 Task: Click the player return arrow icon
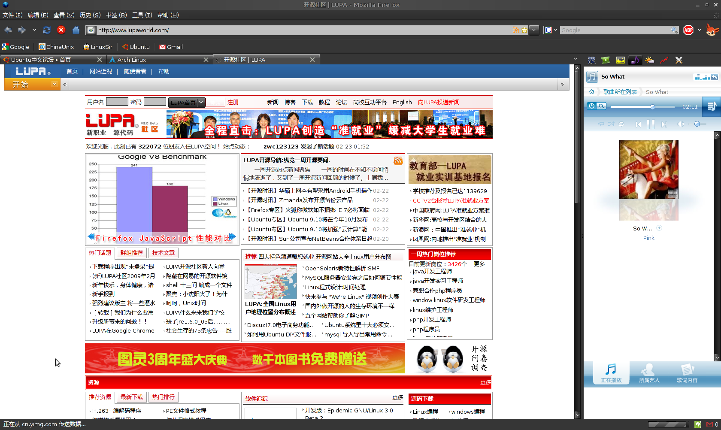(x=714, y=77)
